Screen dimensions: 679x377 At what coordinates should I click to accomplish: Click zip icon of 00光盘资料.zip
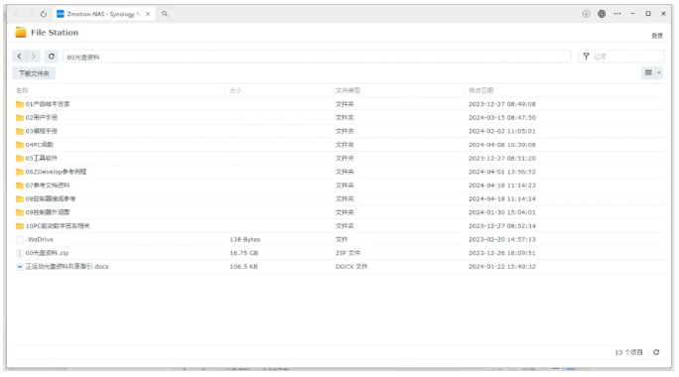(x=20, y=253)
